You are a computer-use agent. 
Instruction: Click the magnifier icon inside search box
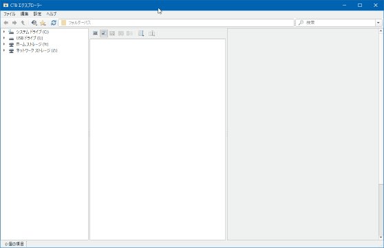pos(301,23)
